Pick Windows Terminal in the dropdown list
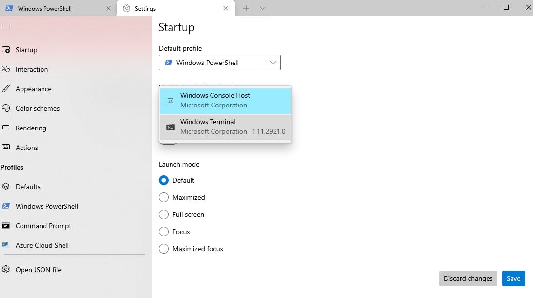Image resolution: width=533 pixels, height=298 pixels. [225, 127]
